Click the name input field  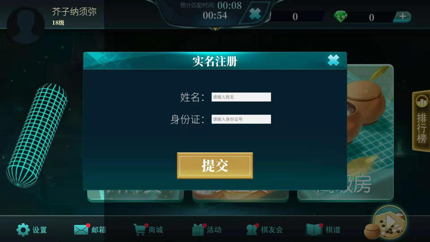tap(241, 97)
